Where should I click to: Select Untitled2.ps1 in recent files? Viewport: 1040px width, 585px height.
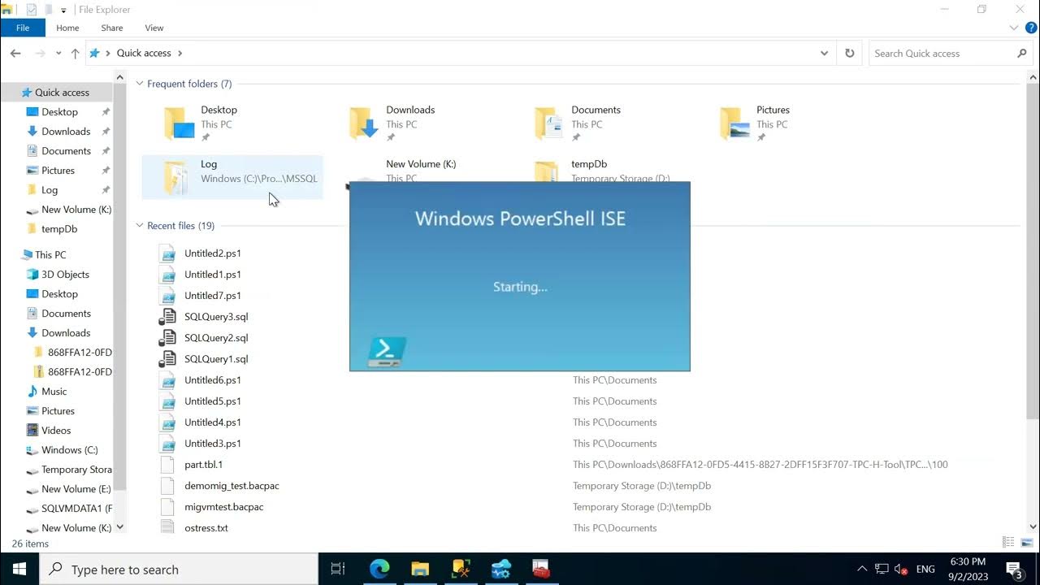point(212,253)
